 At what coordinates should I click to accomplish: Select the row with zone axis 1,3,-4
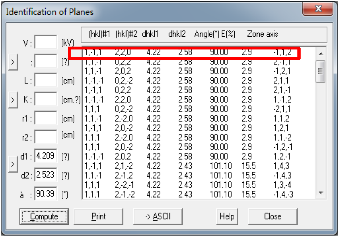click(x=198, y=185)
